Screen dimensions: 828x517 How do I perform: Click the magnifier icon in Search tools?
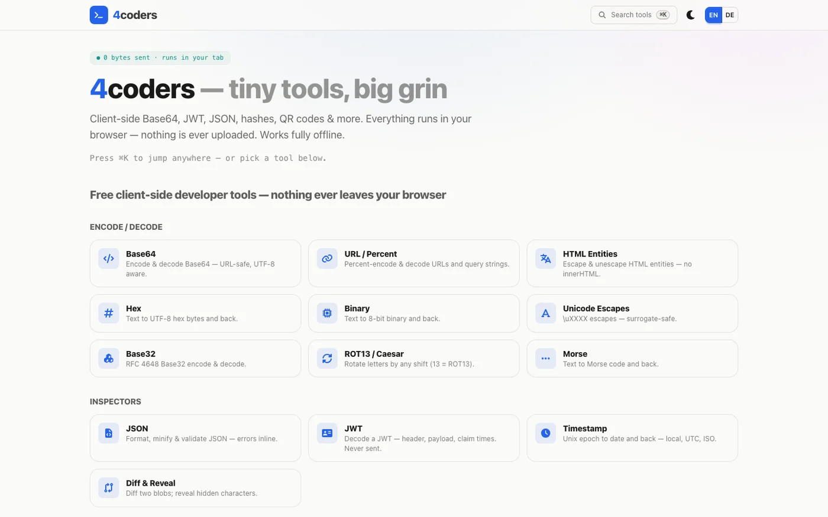tap(602, 15)
